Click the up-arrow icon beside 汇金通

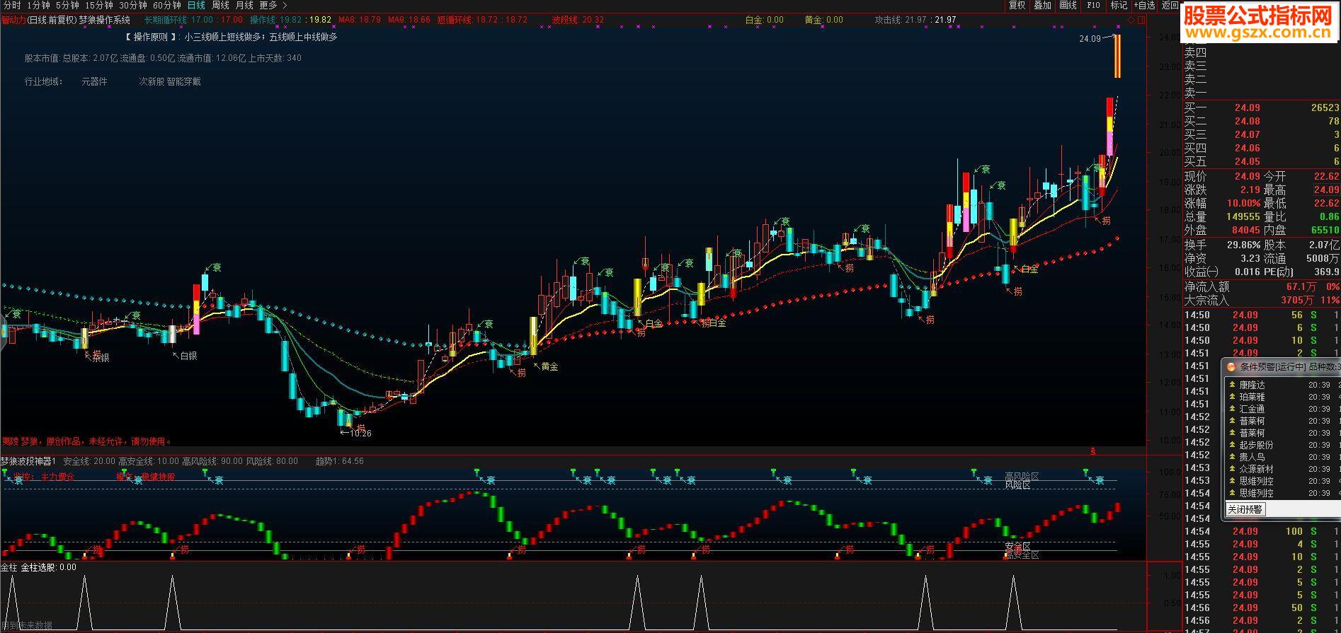(x=1232, y=410)
